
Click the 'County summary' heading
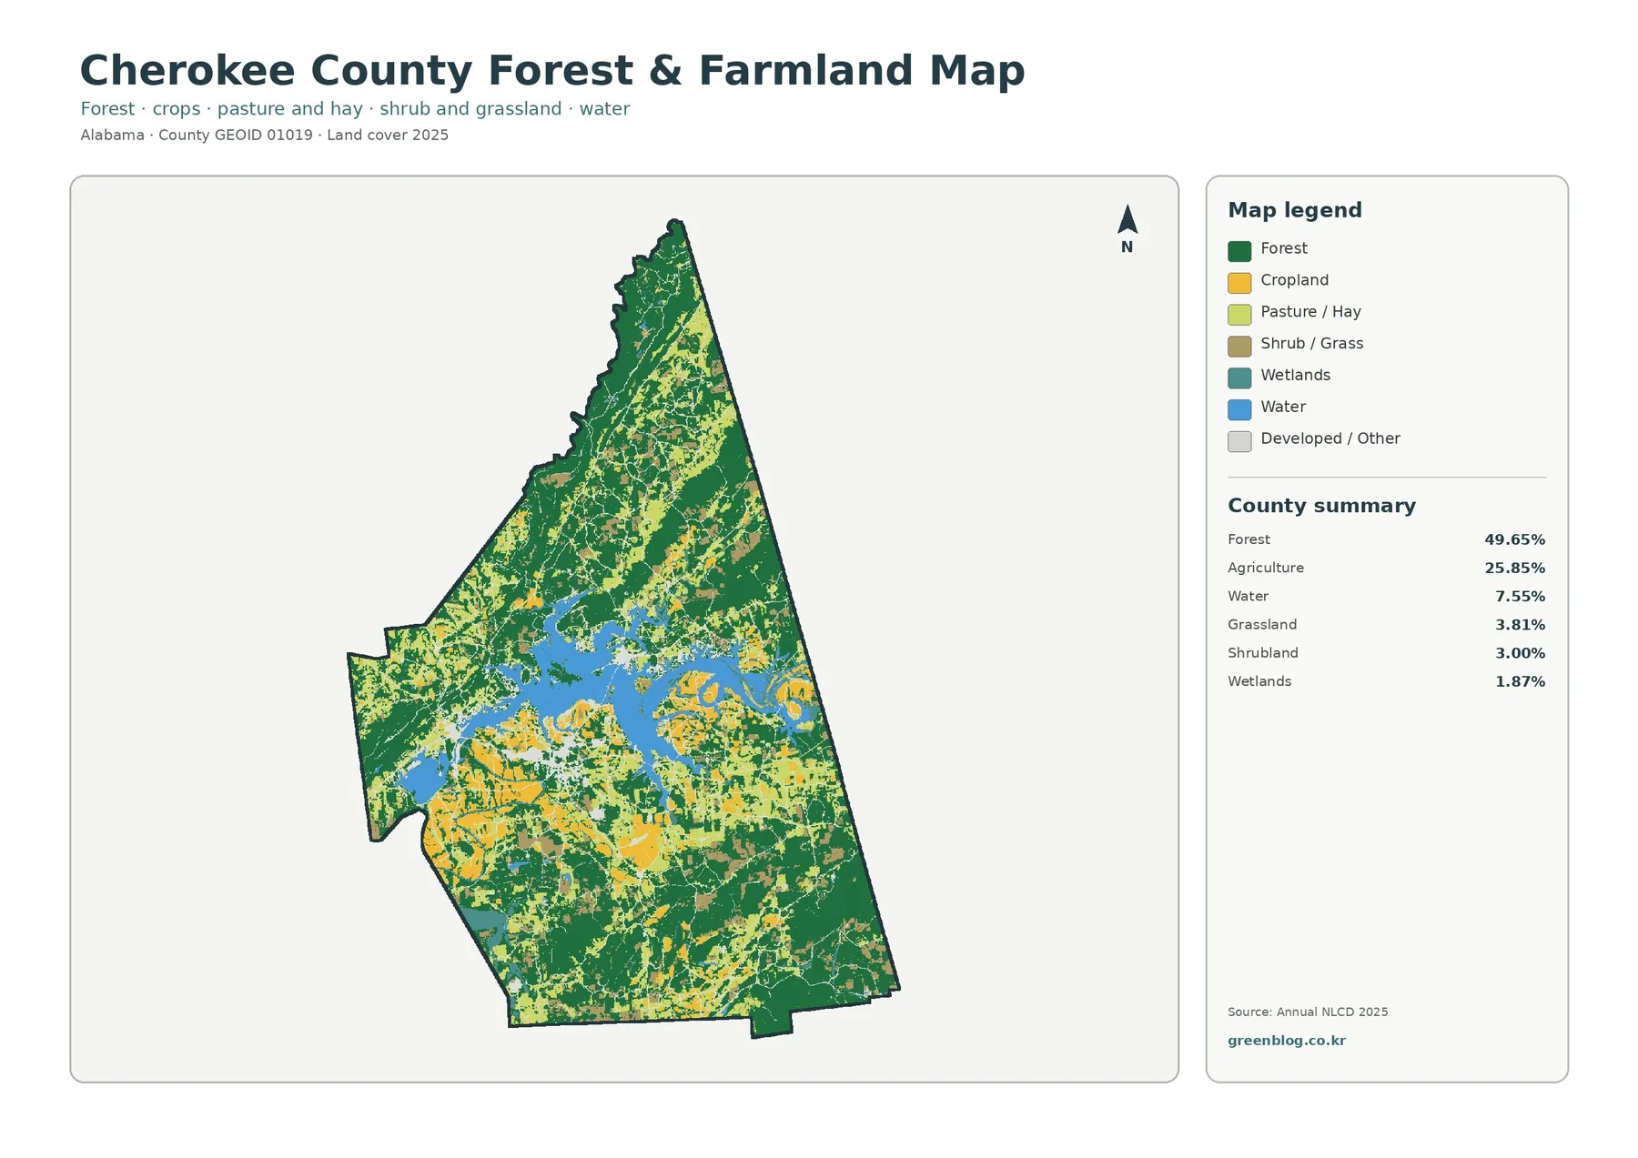[x=1321, y=506]
